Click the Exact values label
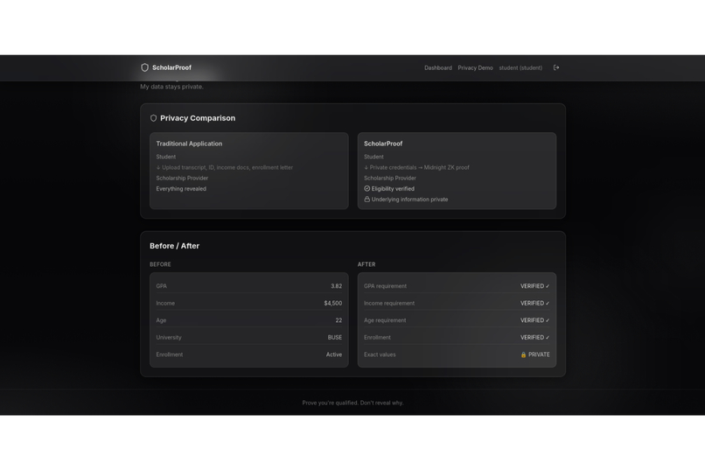This screenshot has width=705, height=470. coord(380,354)
